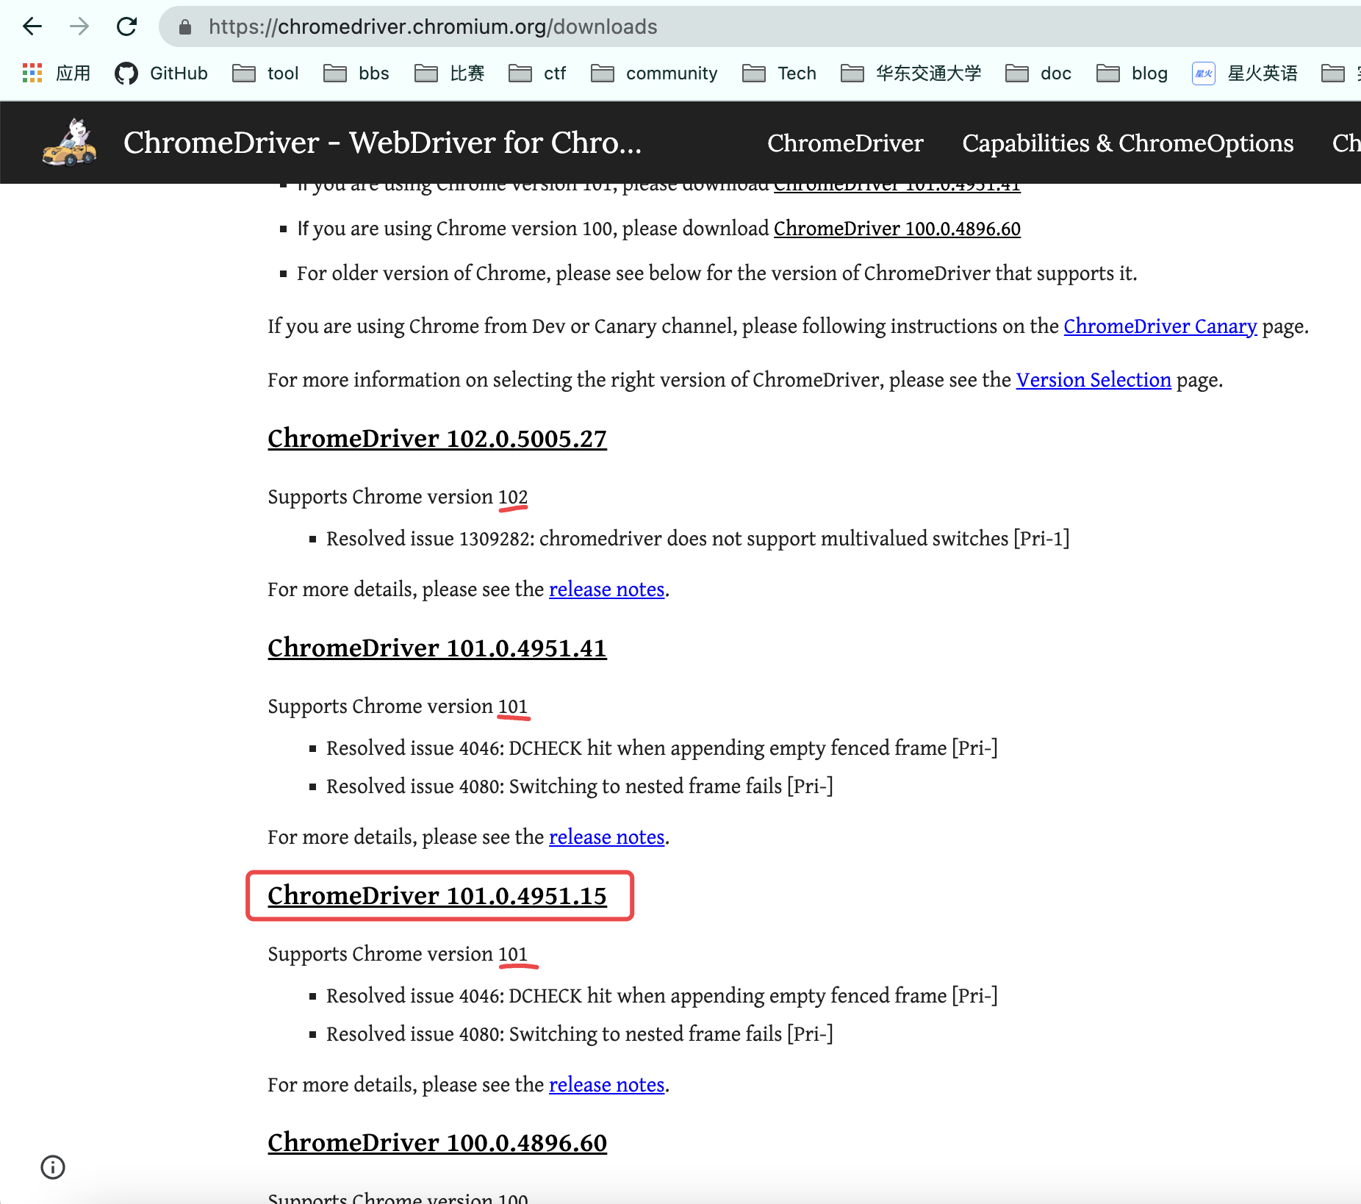Open the Version Selection link
Image resolution: width=1361 pixels, height=1204 pixels.
click(1094, 380)
